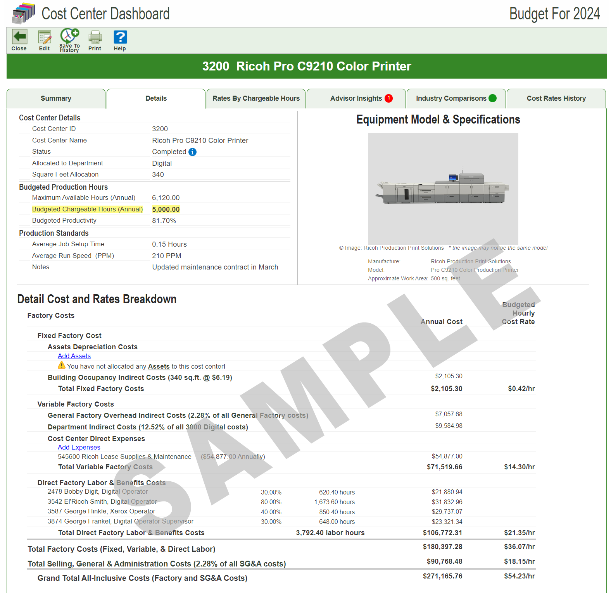
Task: Click the blue info icon beside Completed
Action: click(192, 152)
